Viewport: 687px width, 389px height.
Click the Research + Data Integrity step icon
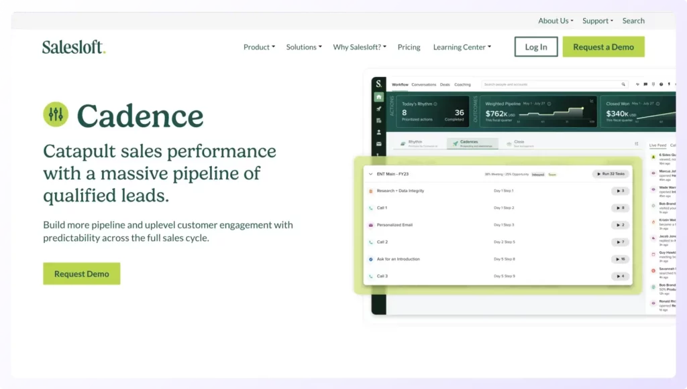(370, 191)
